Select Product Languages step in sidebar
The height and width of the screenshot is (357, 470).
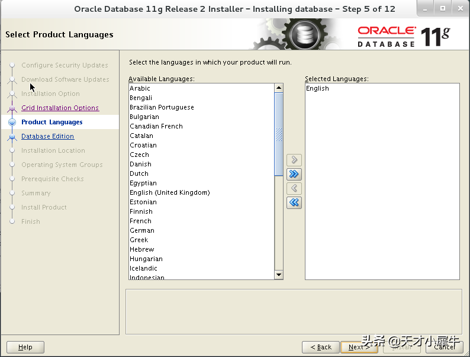52,122
